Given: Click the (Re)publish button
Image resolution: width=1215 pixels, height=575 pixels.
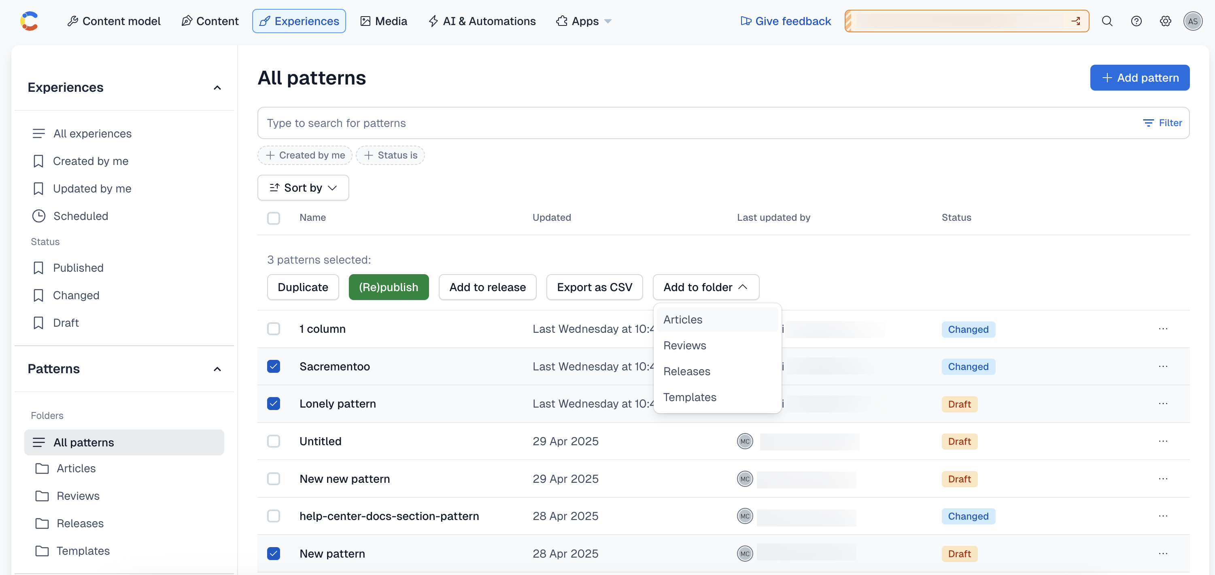Looking at the screenshot, I should (x=388, y=287).
